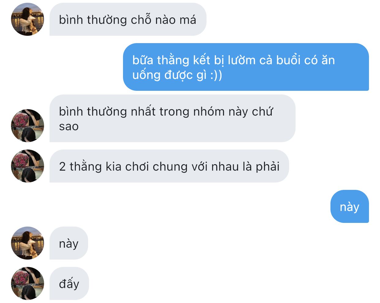
Task: Select blue bubble starting 'bữa thằng kết'
Action: [x=246, y=67]
